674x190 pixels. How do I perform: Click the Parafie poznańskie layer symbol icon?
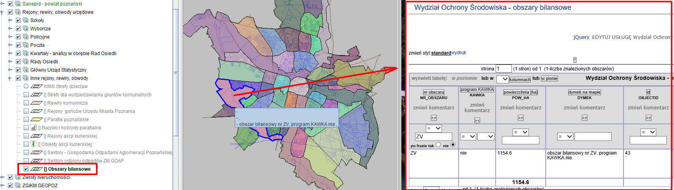pyautogui.click(x=36, y=120)
